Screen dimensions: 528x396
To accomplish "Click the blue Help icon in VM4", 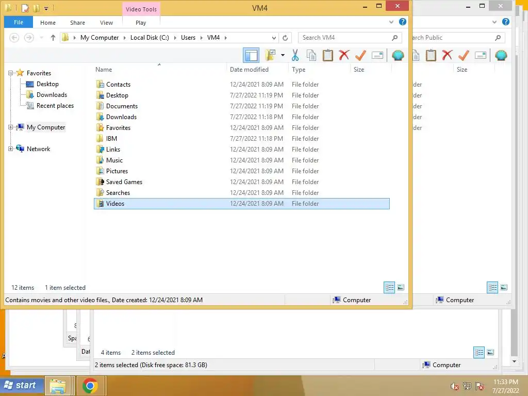I will pos(402,22).
